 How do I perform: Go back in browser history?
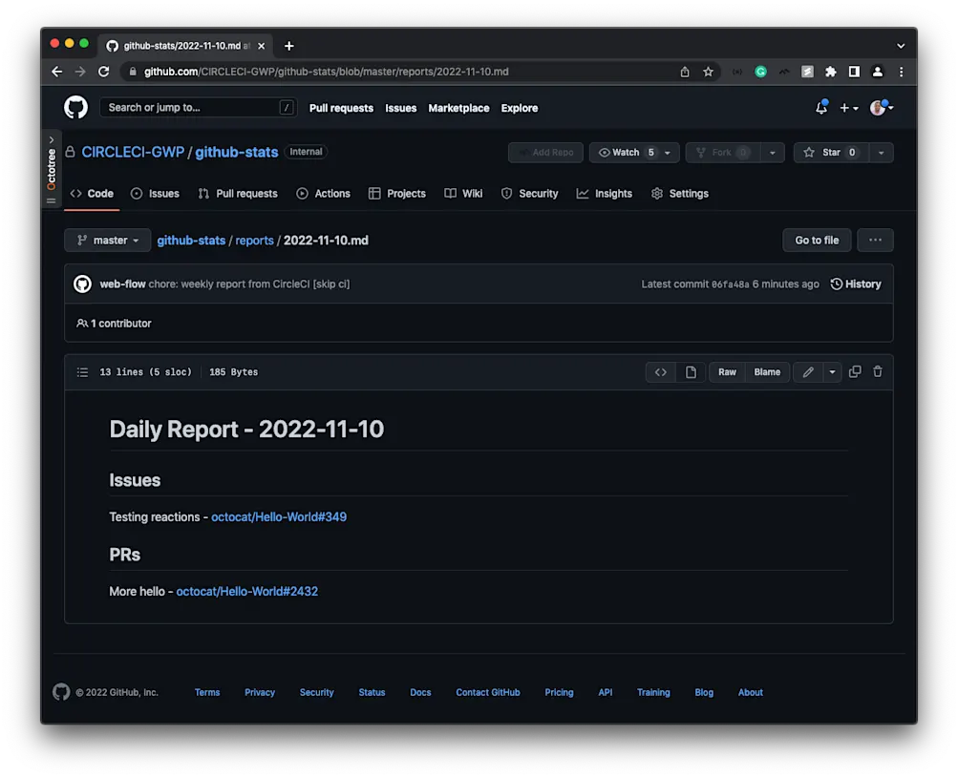pyautogui.click(x=56, y=72)
